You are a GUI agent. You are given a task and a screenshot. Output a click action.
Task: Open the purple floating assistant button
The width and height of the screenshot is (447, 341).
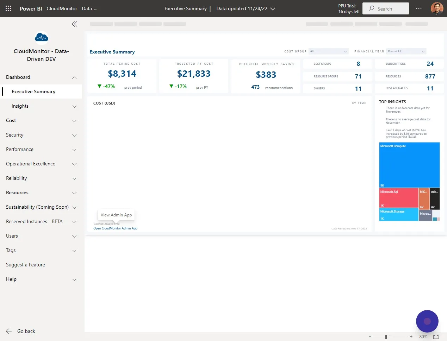click(427, 321)
